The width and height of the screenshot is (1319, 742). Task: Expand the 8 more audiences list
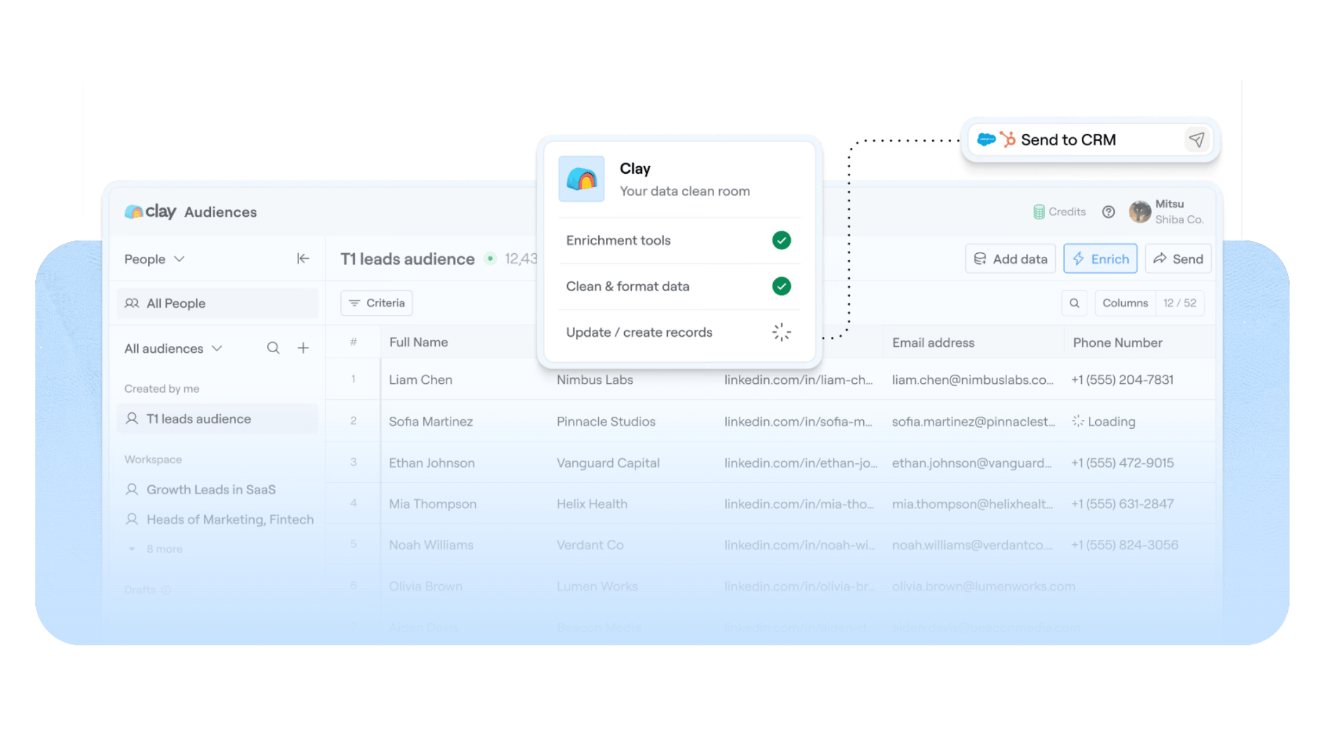coord(156,549)
